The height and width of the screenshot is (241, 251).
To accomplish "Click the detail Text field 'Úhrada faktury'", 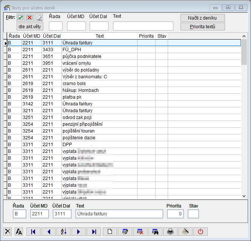I will (119, 214).
